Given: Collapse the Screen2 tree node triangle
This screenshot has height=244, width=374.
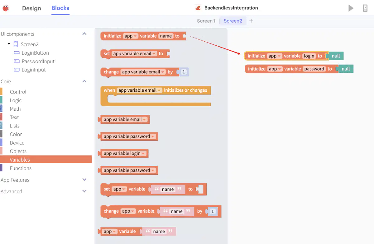Looking at the screenshot, I should pyautogui.click(x=9, y=44).
